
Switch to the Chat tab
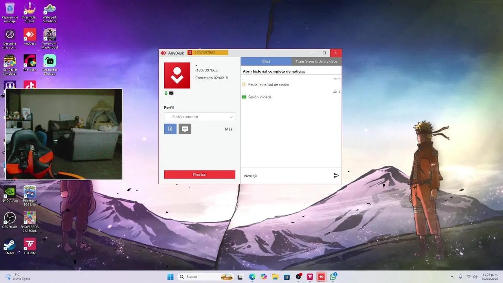tap(266, 61)
